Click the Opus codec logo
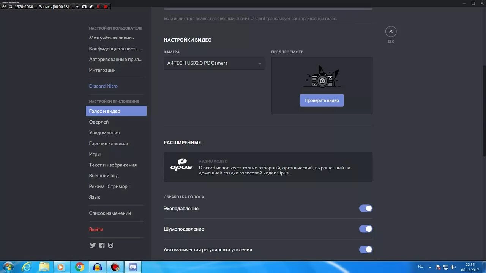This screenshot has width=486, height=273. pos(181,165)
